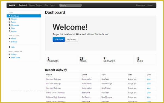Viewport: 164px width, 103px height.
Task: Log out using the Logout link
Action: [x=150, y=5]
